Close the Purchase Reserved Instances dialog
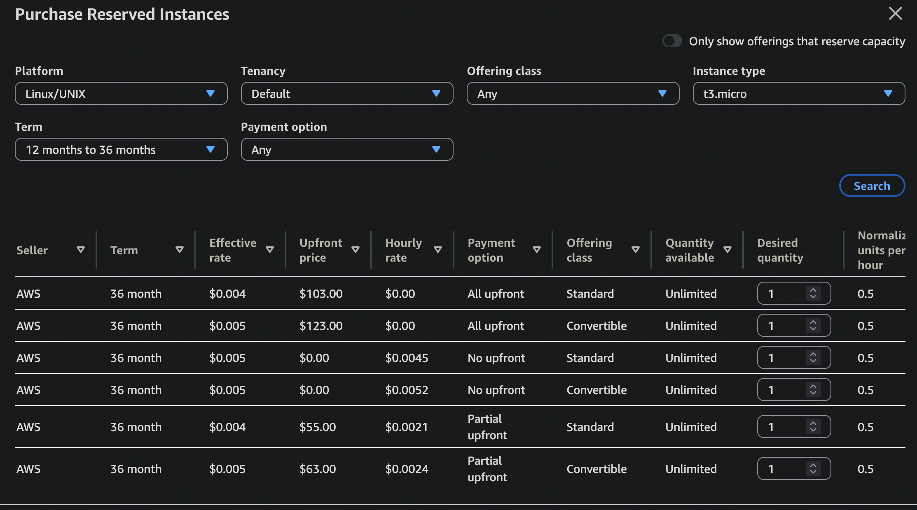Viewport: 917px width, 510px height. click(895, 14)
